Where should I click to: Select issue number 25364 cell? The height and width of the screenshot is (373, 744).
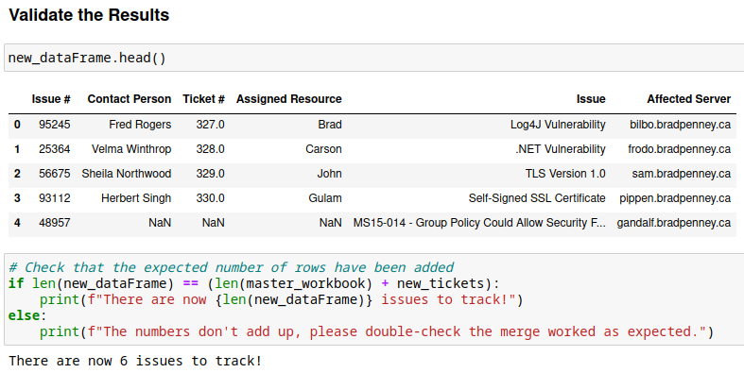[x=55, y=149]
